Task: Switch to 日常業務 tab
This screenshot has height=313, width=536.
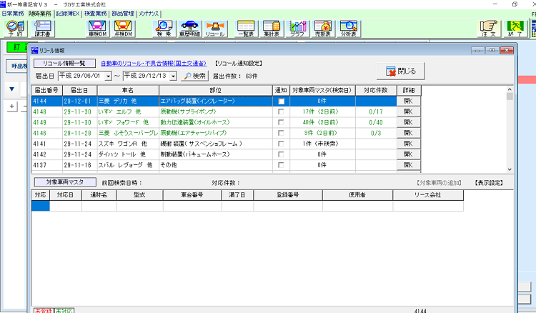Action: pyautogui.click(x=13, y=14)
